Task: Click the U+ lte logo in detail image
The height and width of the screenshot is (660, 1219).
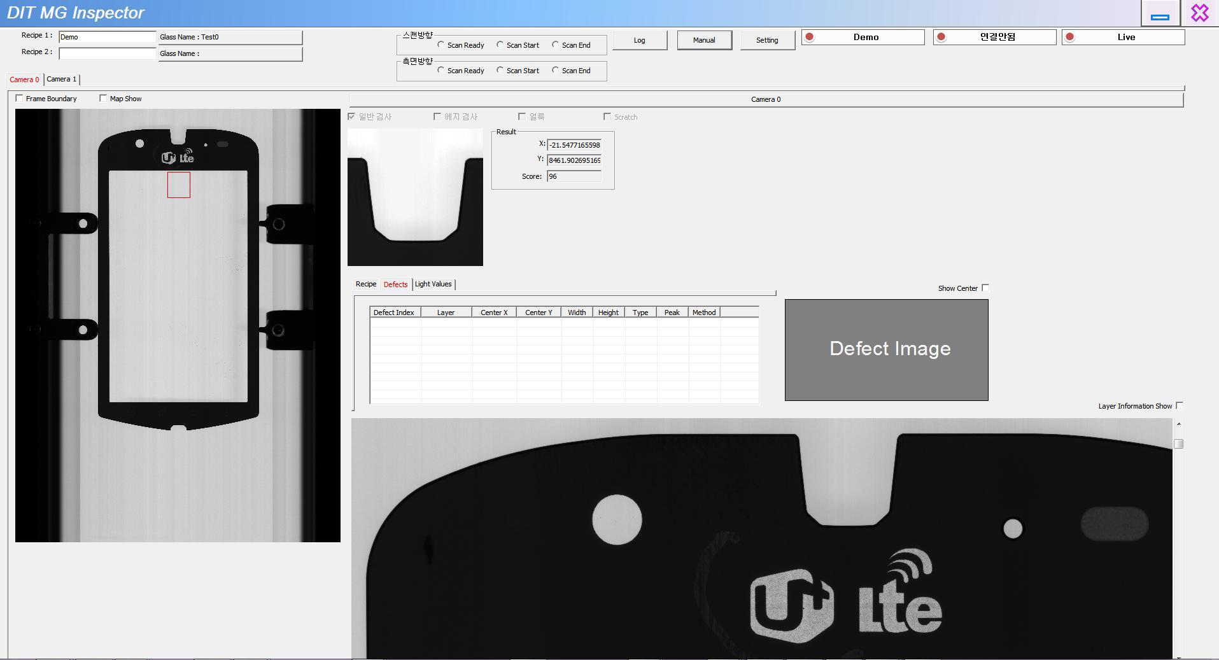Action: (847, 595)
